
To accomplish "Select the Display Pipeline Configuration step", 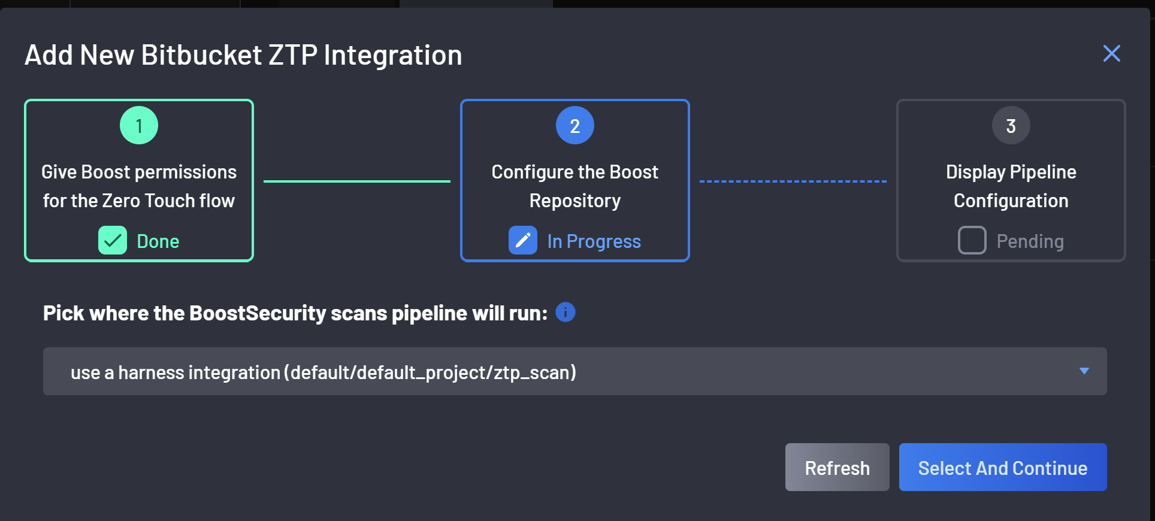I will pyautogui.click(x=1011, y=180).
